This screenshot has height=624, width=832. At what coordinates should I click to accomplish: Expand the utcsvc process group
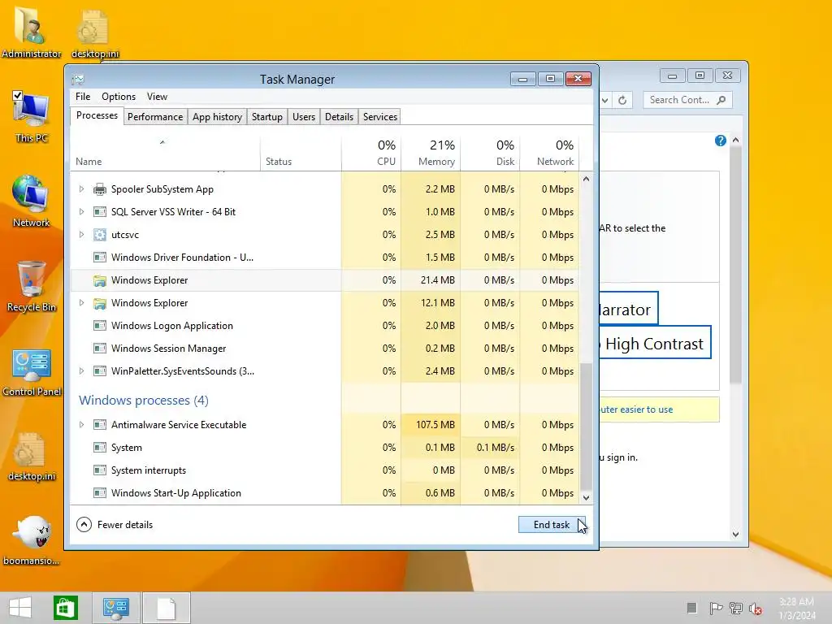click(x=81, y=235)
